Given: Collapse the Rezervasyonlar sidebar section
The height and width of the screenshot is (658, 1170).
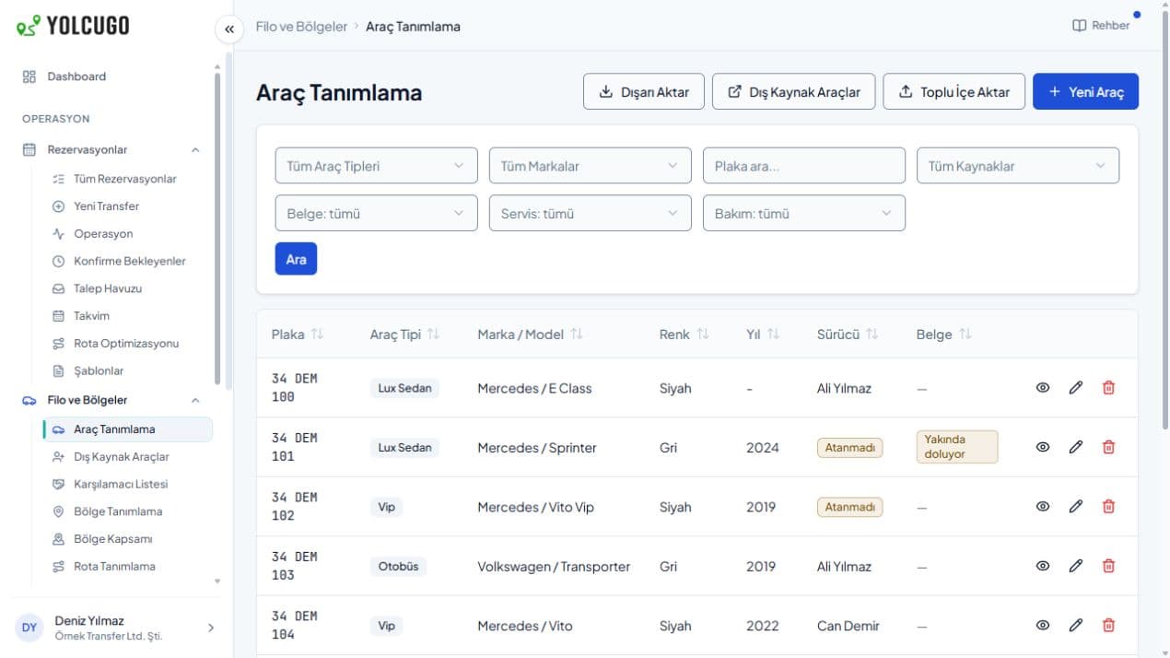Looking at the screenshot, I should coord(111,149).
